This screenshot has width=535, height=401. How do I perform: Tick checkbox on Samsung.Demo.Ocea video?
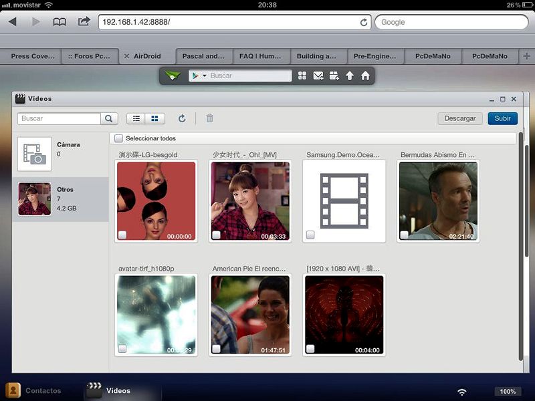point(310,235)
